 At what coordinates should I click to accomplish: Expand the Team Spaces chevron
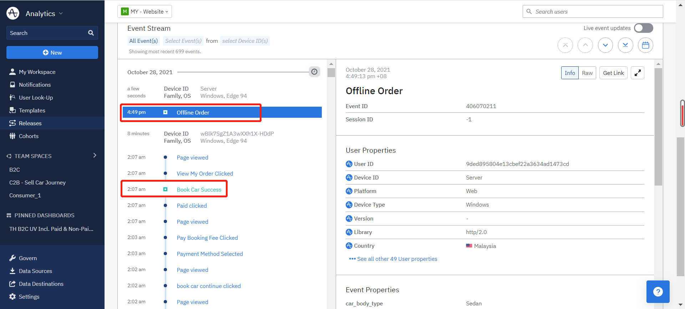click(95, 155)
